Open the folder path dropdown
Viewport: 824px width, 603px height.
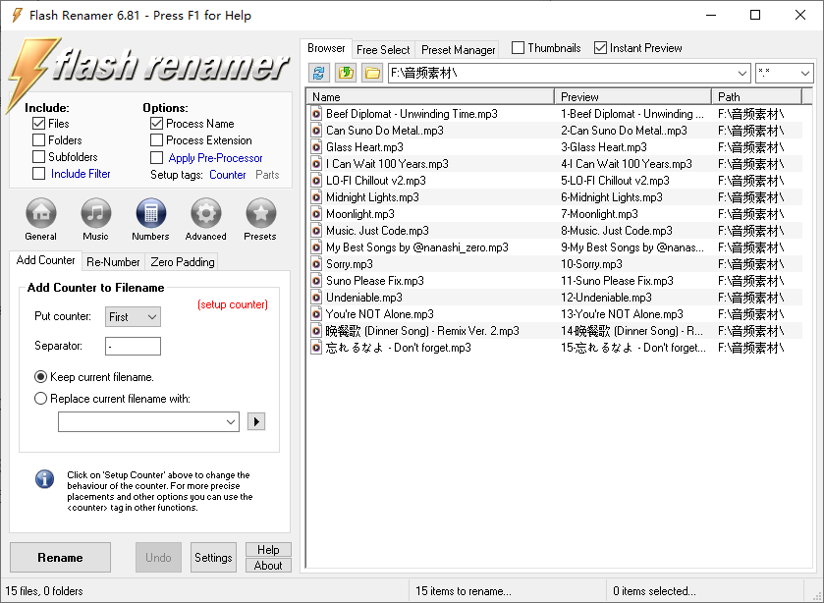742,74
